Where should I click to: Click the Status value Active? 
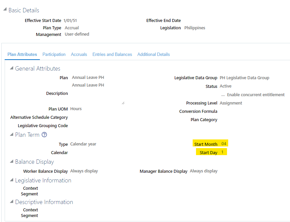click(226, 86)
